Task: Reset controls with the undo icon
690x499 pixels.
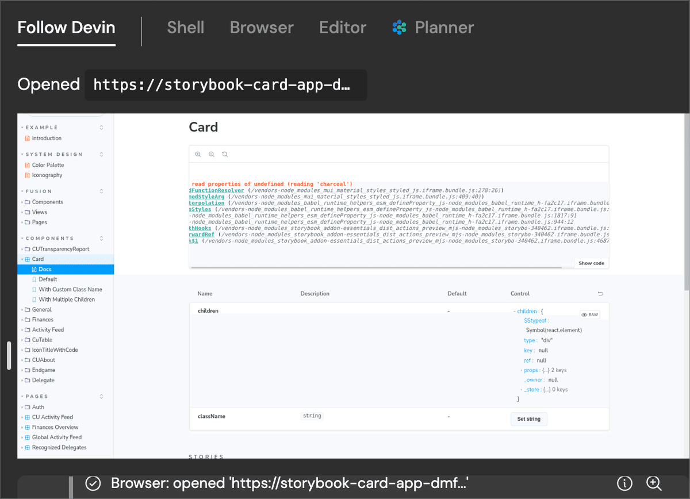Action: 600,294
